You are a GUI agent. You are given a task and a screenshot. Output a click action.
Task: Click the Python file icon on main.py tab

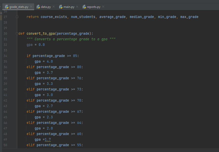[61, 7]
